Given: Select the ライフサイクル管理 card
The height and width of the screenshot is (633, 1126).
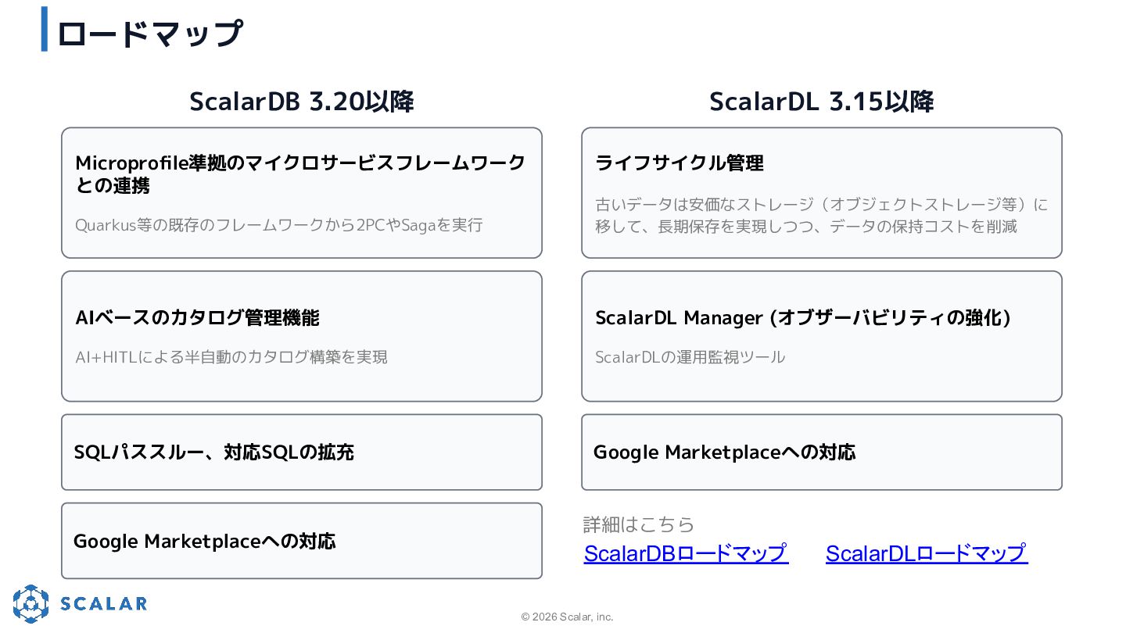Looking at the screenshot, I should click(x=822, y=193).
